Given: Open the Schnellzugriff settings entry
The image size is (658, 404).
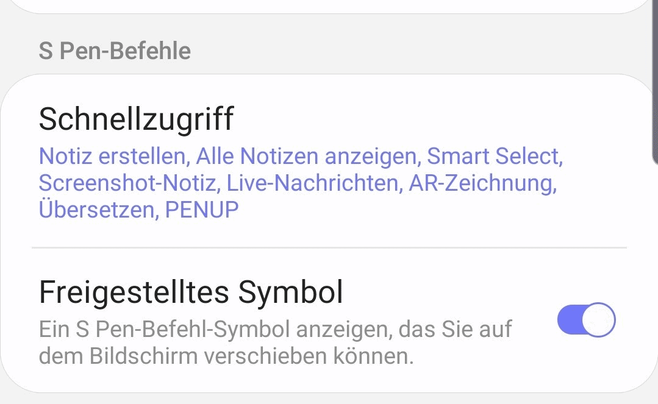Looking at the screenshot, I should point(136,119).
